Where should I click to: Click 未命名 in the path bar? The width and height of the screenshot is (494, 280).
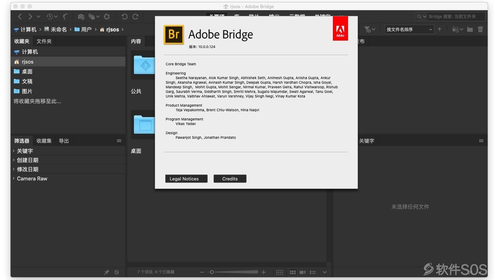55,29
